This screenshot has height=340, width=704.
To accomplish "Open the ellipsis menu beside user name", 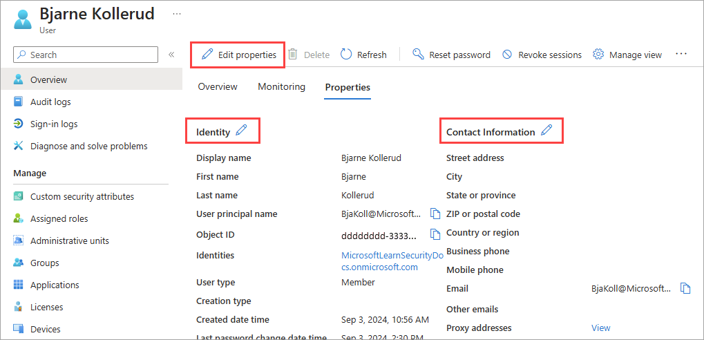I will click(x=177, y=14).
